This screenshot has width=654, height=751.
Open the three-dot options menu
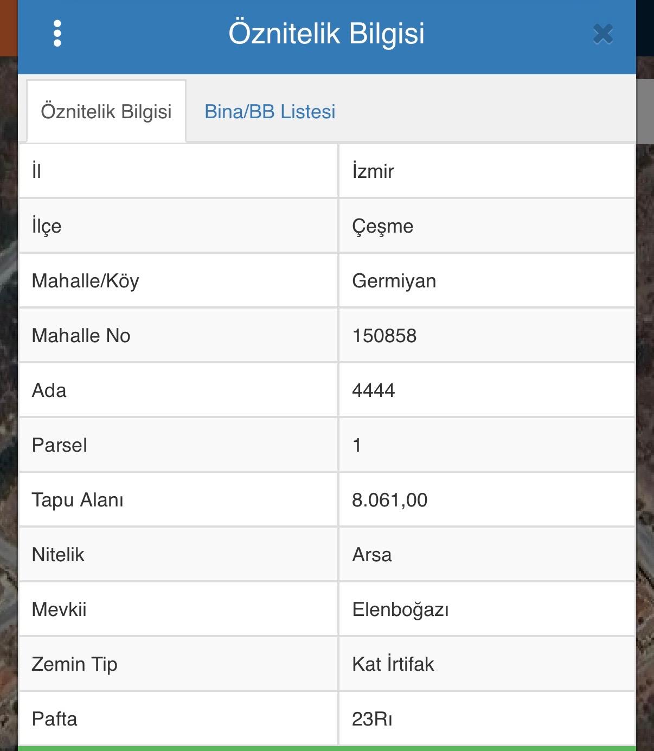[x=57, y=34]
